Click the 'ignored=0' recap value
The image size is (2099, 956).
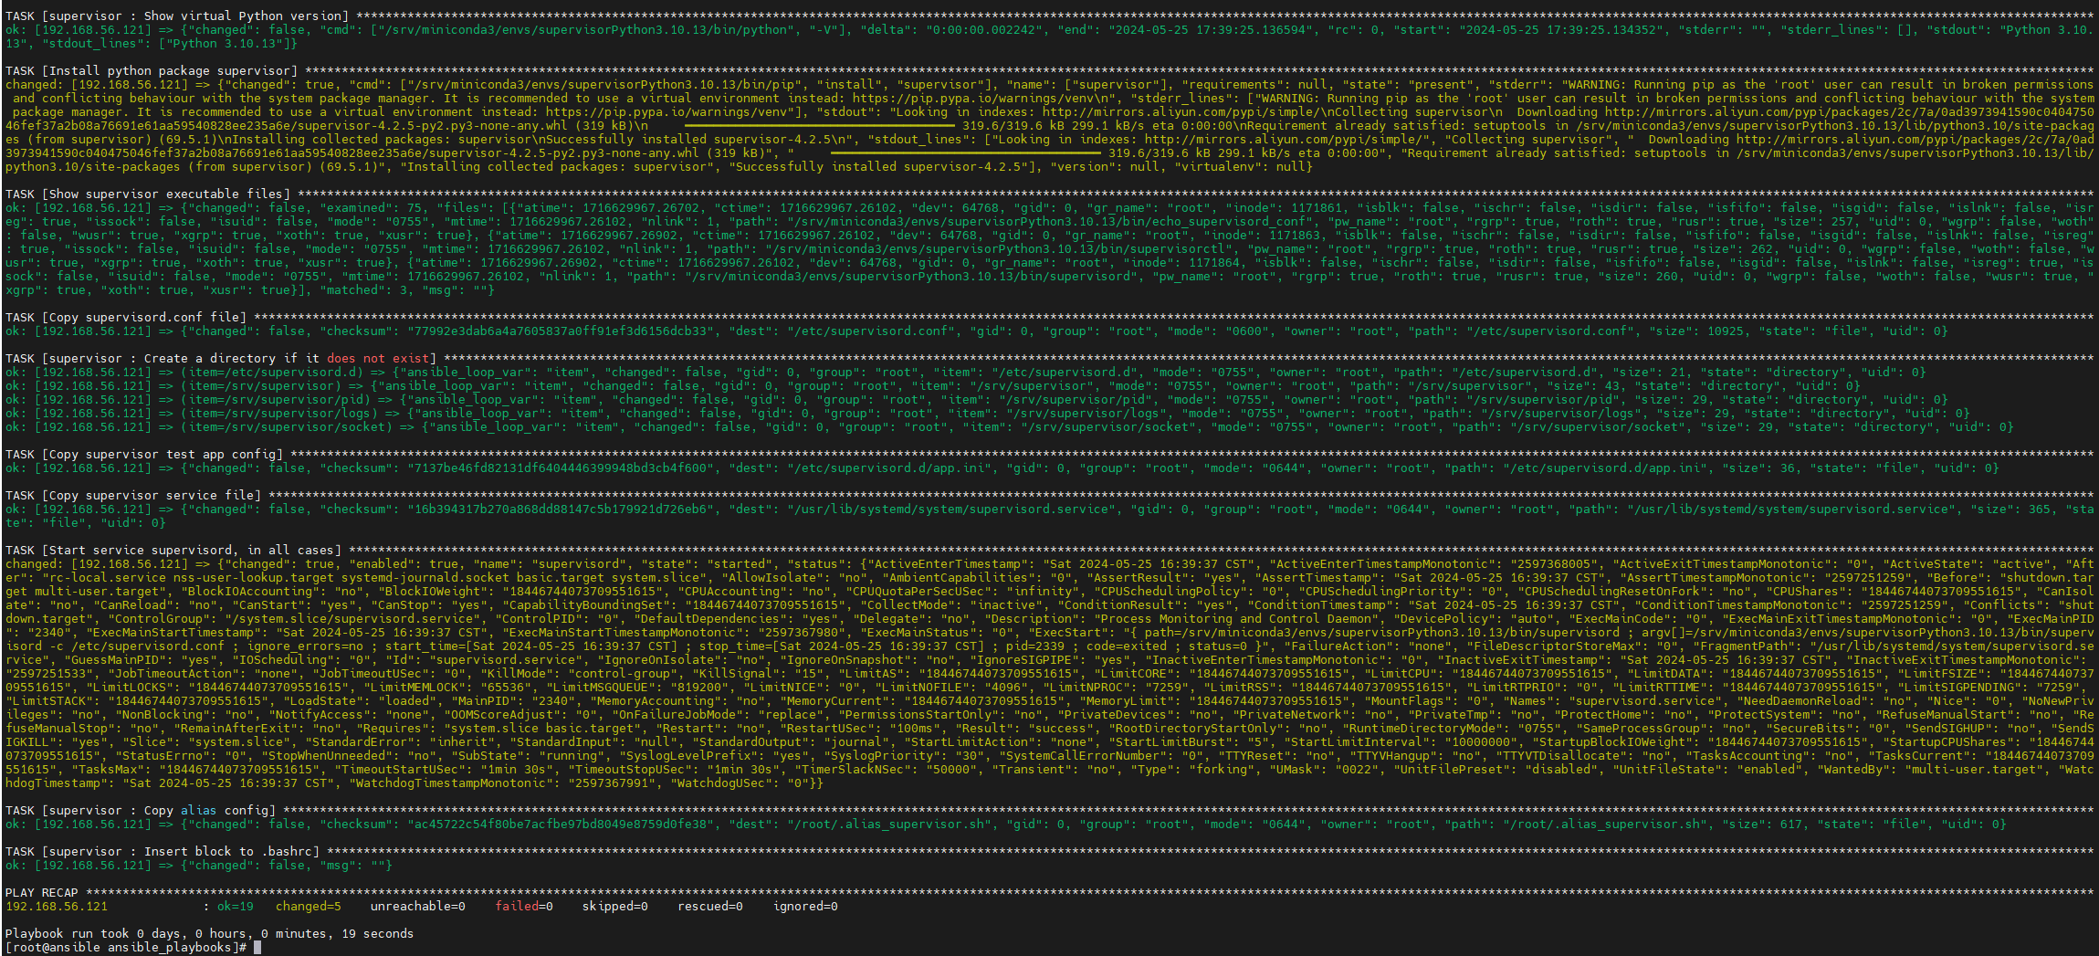pos(805,906)
